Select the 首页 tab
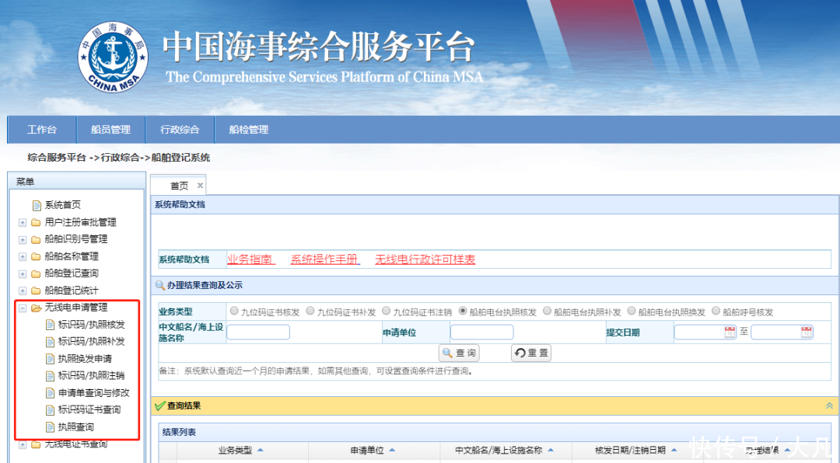Viewport: 840px width, 463px height. 177,185
